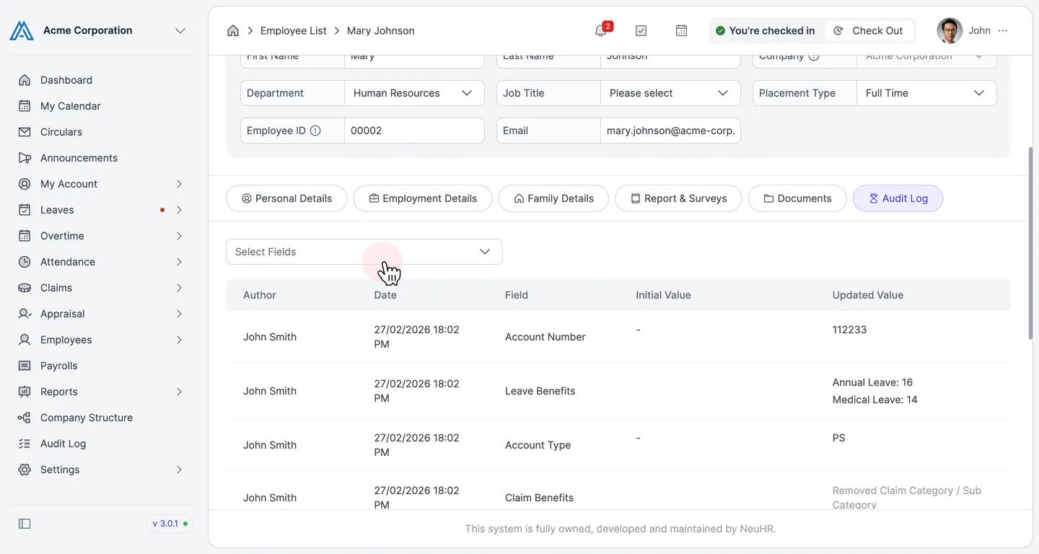Click the Reports chart icon
The image size is (1039, 554).
pyautogui.click(x=25, y=392)
